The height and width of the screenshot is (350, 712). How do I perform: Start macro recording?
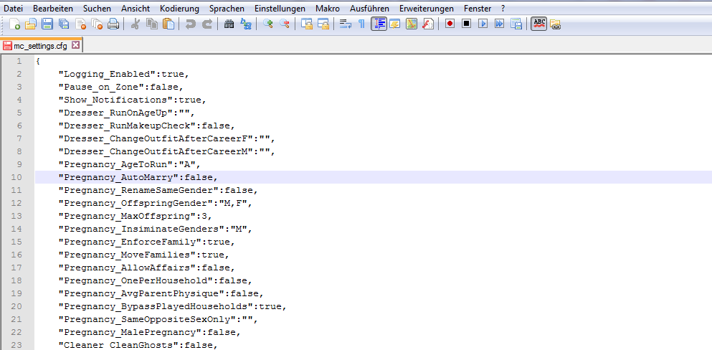450,24
